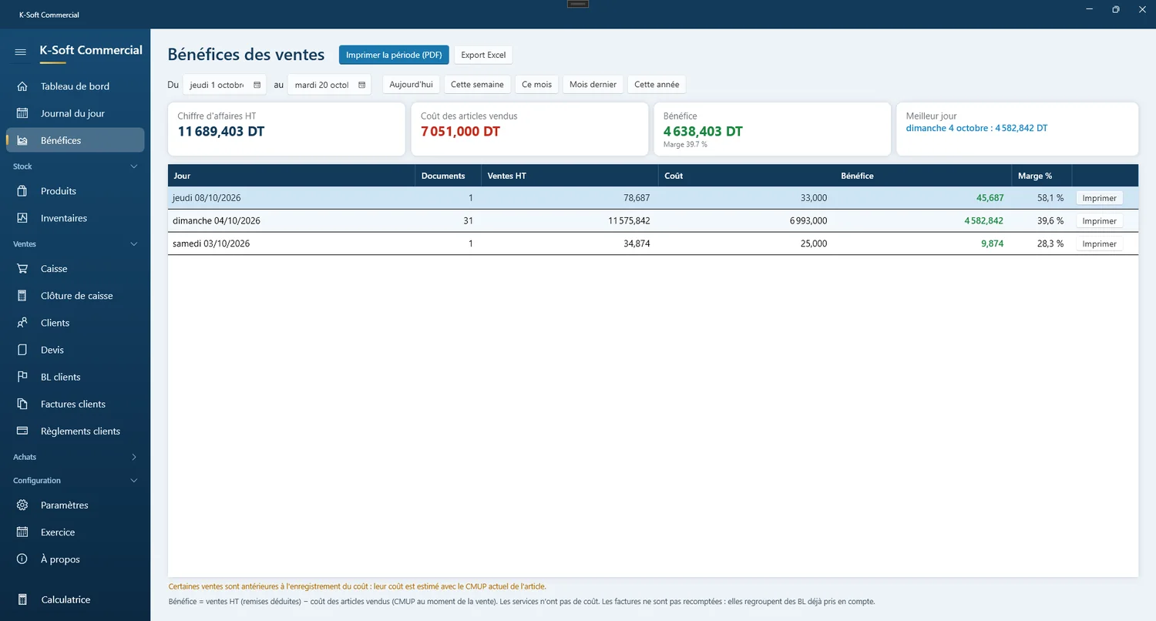The height and width of the screenshot is (621, 1156).
Task: Click Export Excel button
Action: click(x=483, y=55)
